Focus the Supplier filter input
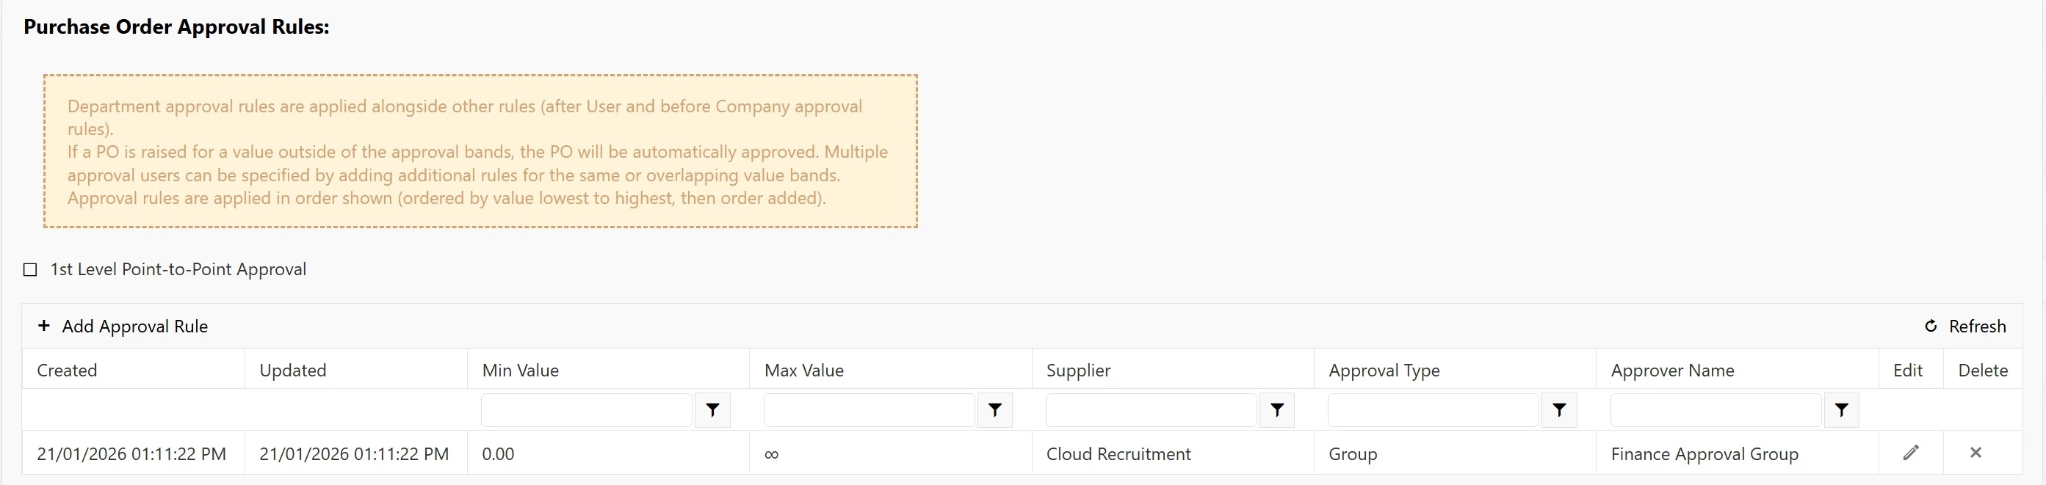Viewport: 2046px width, 485px height. coord(1151,410)
